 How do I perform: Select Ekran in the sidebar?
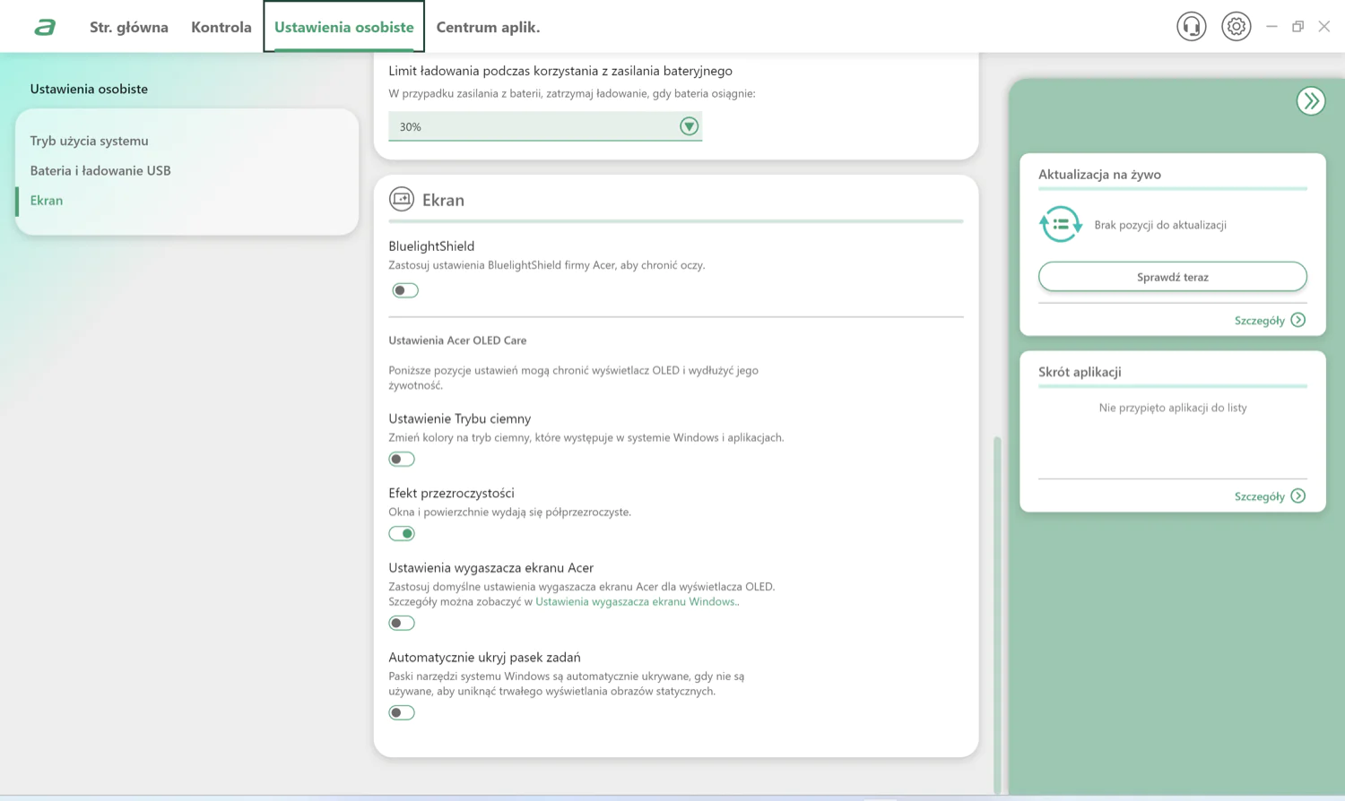point(47,200)
